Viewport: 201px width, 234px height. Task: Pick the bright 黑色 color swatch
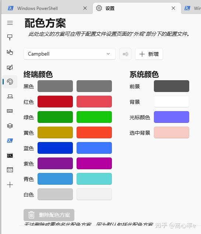pyautogui.click(x=94, y=86)
